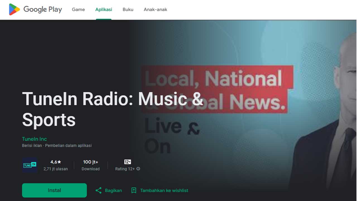The height and width of the screenshot is (201, 357).
Task: Click the Berisi iklan text
Action: [x=32, y=145]
